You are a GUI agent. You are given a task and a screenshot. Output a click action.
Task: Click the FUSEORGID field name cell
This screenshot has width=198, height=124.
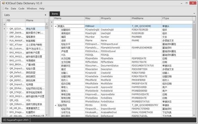(x=146, y=33)
